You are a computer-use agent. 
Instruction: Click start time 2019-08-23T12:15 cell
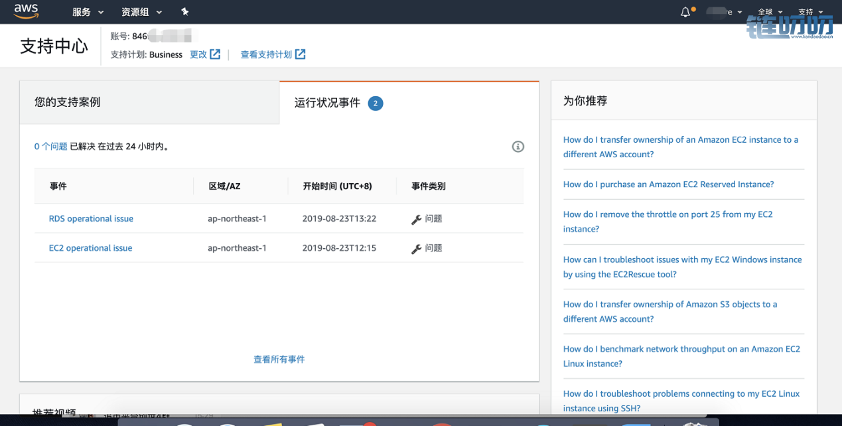tap(339, 248)
